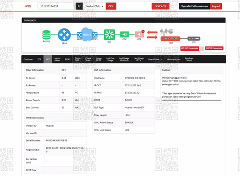Open the Panduan Solusi tab
Screen dimensions: 240x176
pyautogui.click(x=189, y=59)
